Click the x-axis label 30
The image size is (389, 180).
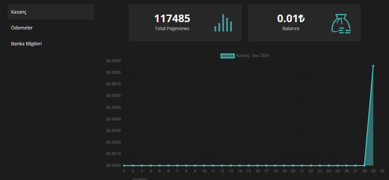[x=382, y=171]
